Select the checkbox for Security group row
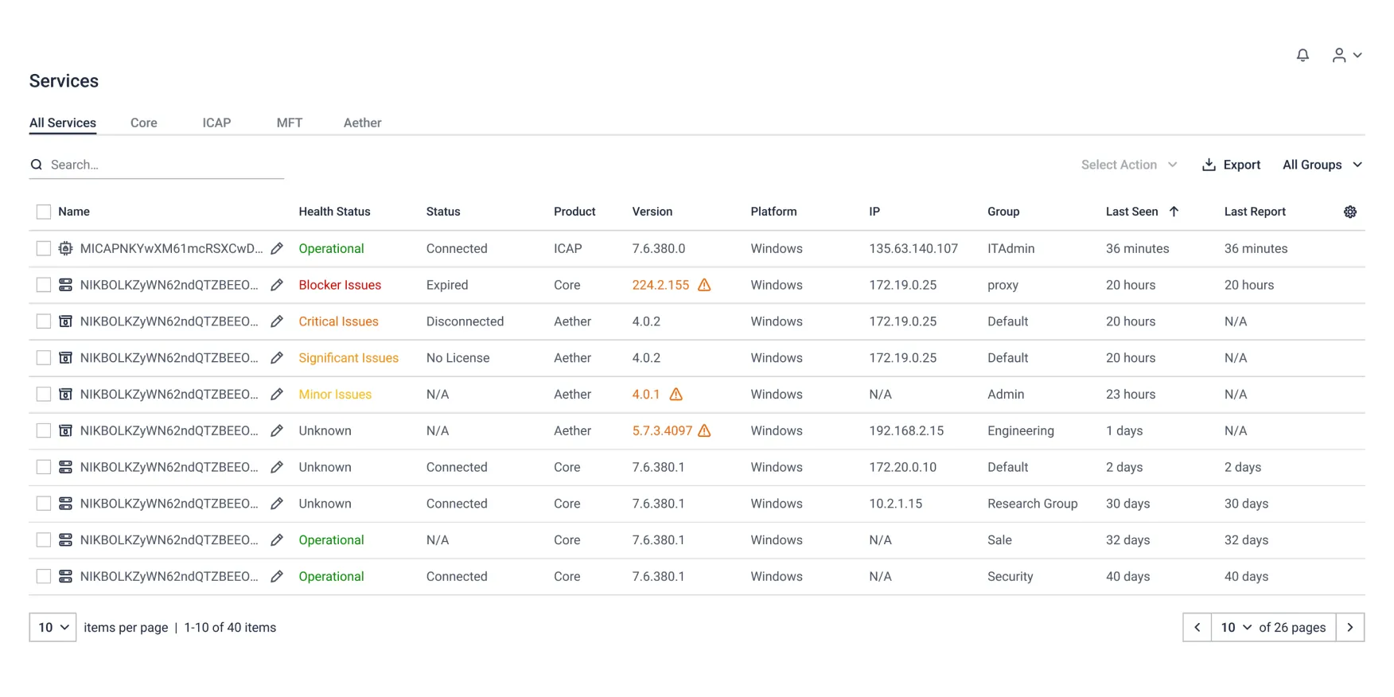This screenshot has width=1394, height=697. (x=44, y=576)
